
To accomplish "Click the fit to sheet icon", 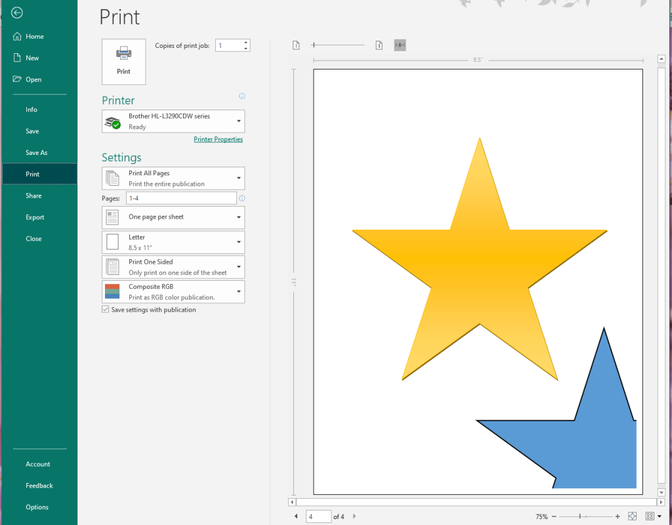I will coord(633,516).
